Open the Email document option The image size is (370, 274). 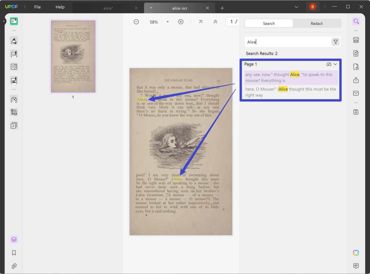(356, 93)
